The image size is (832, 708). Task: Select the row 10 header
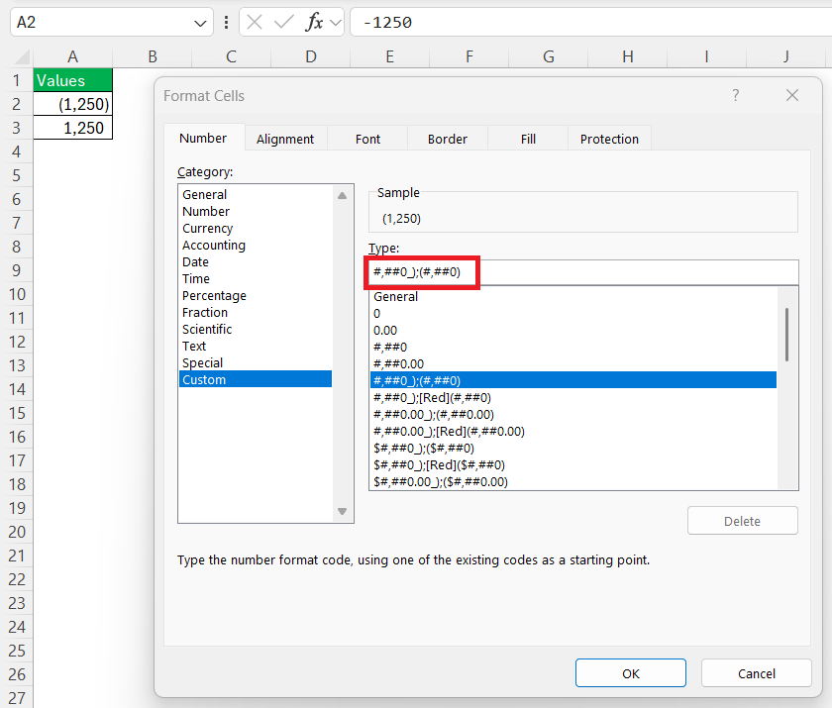[x=17, y=294]
